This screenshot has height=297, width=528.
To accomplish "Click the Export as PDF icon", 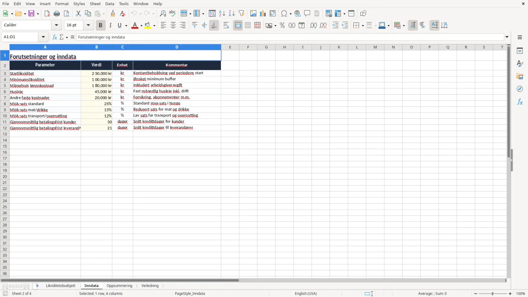I will pyautogui.click(x=47, y=14).
